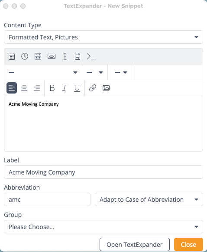The width and height of the screenshot is (207, 252).
Task: Toggle italic formatting
Action: click(x=65, y=88)
